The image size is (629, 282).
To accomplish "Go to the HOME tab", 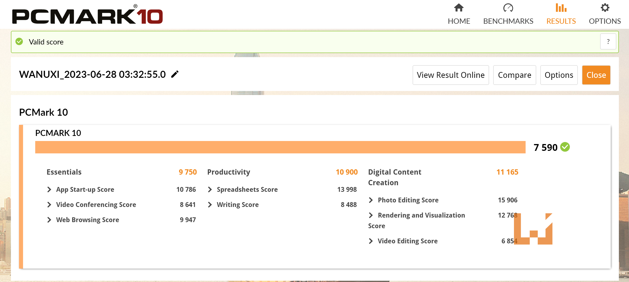I will click(459, 21).
